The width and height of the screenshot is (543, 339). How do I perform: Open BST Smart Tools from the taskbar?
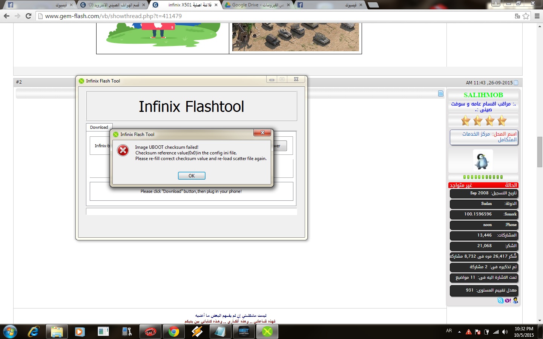click(x=244, y=332)
